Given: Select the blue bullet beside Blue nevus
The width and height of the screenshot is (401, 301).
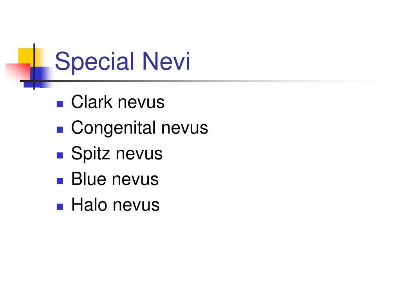Looking at the screenshot, I should (x=60, y=181).
